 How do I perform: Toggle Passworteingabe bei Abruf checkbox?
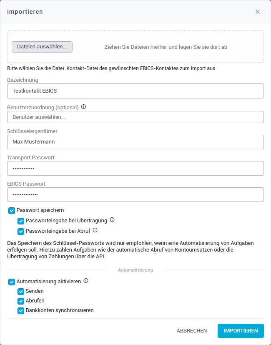pos(21,231)
